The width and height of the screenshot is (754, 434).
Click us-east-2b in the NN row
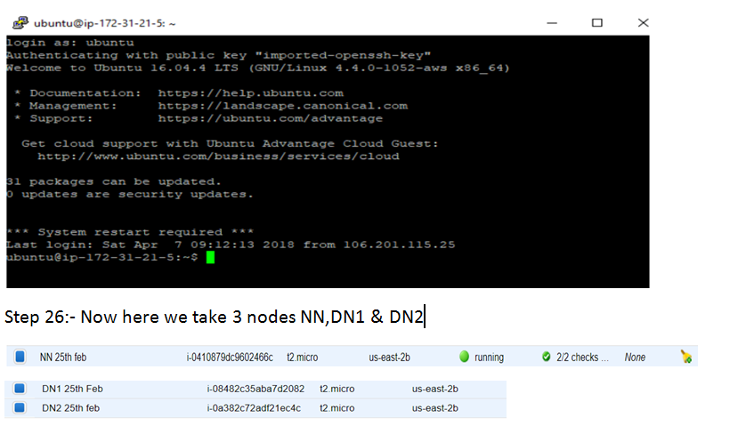pos(390,358)
